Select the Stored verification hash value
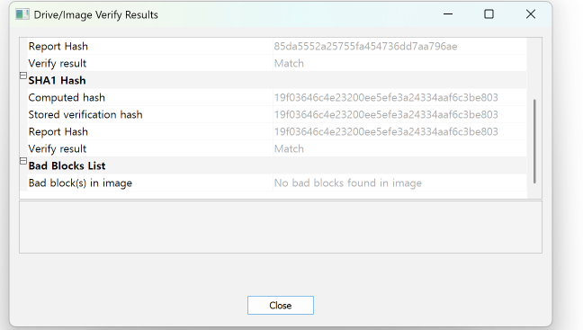 [x=386, y=114]
